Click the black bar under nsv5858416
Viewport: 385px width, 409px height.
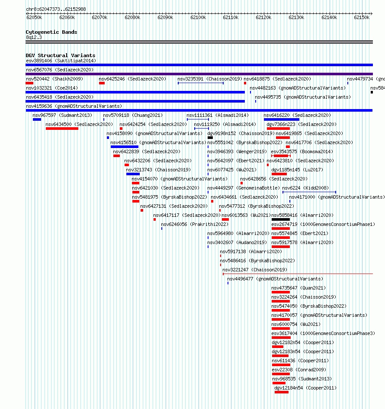click(x=281, y=219)
